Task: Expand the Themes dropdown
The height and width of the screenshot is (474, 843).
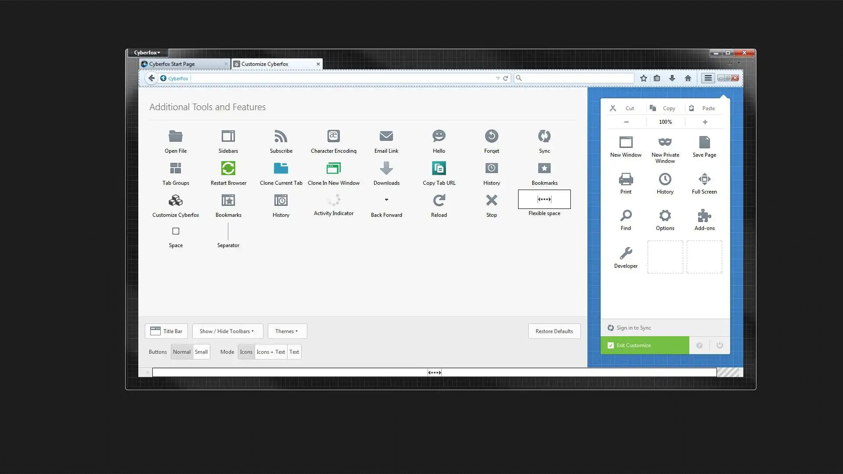Action: click(x=287, y=331)
